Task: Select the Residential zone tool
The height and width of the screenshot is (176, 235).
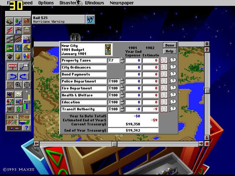Action: (10, 48)
